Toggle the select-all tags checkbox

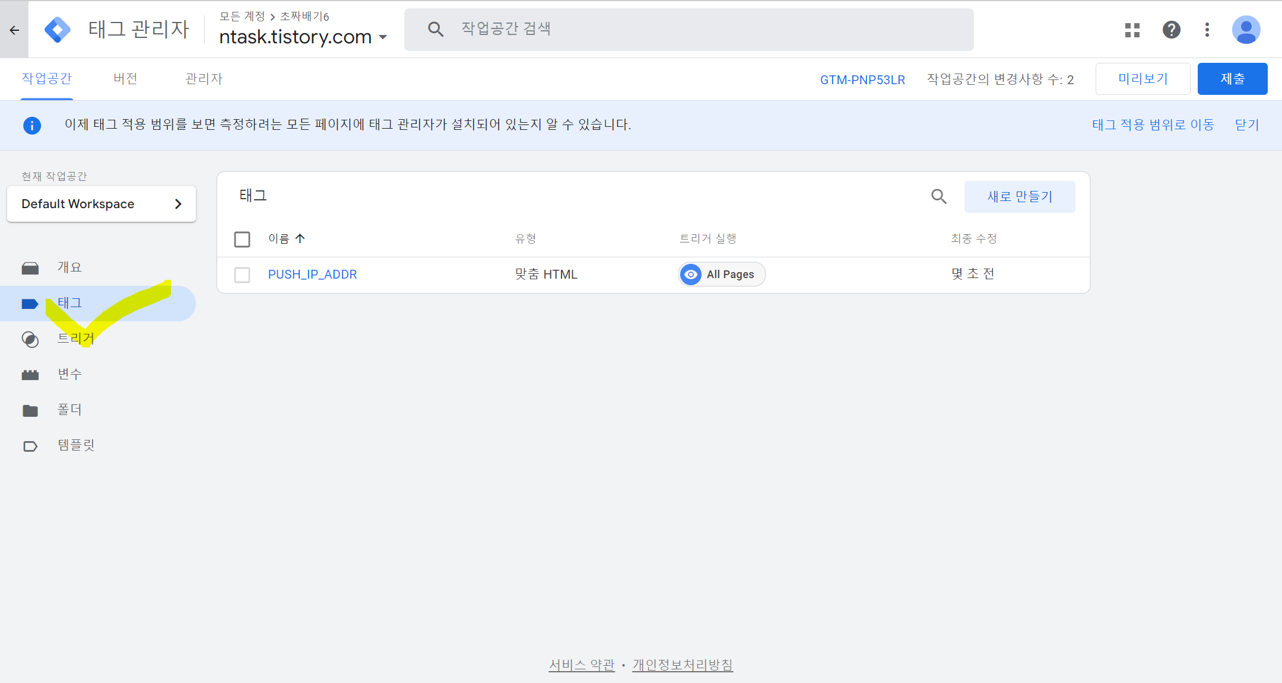pyautogui.click(x=242, y=239)
